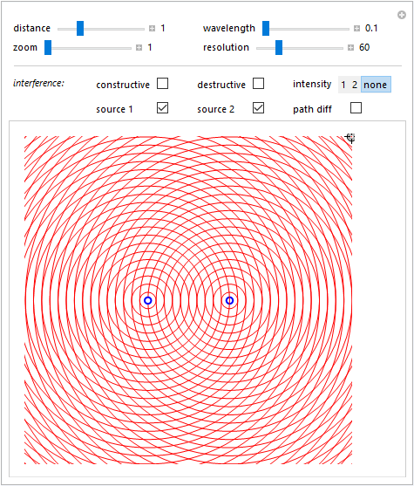Select intensity option 1
Screen dimensions: 414x486
pos(343,85)
